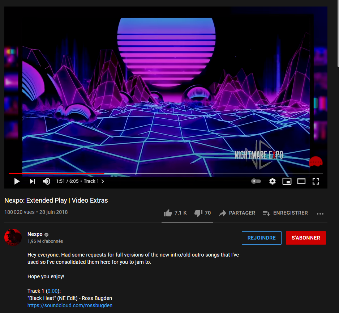This screenshot has height=313, width=339.
Task: Enable theater mode view
Action: [x=301, y=181]
